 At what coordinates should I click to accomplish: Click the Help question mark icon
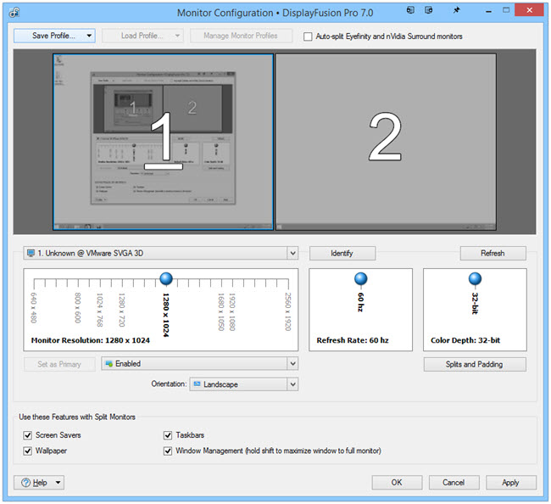pyautogui.click(x=25, y=483)
